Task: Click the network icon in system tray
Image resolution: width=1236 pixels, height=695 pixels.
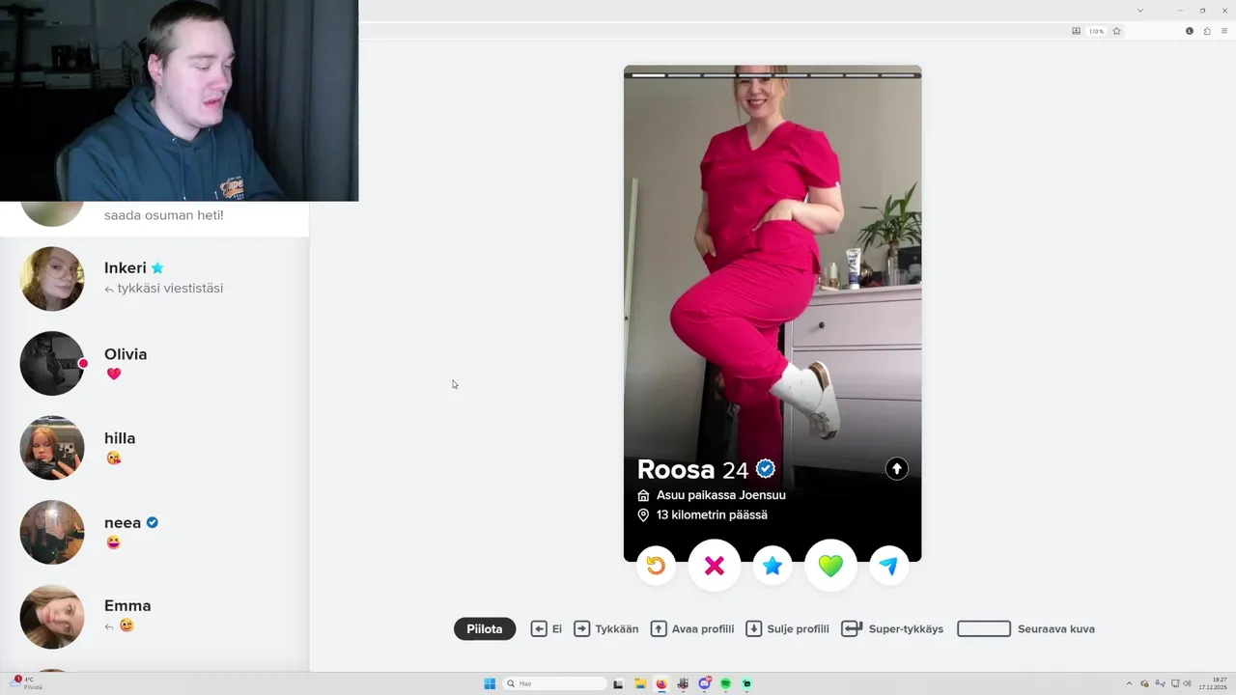Action: 1174,683
